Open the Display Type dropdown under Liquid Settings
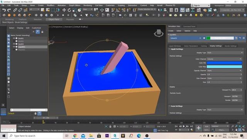 [x=225, y=53]
